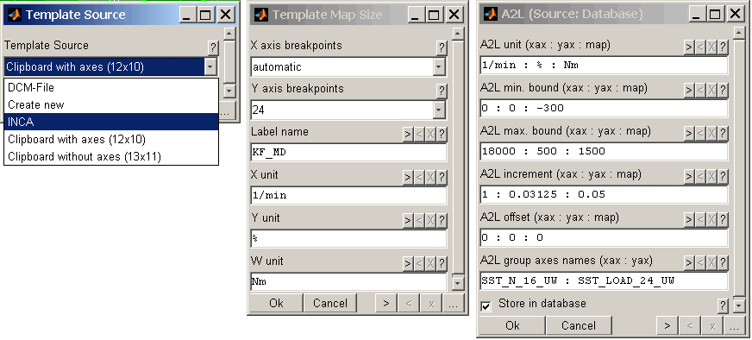
Task: Click the ... button in A2L window
Action: [x=734, y=325]
